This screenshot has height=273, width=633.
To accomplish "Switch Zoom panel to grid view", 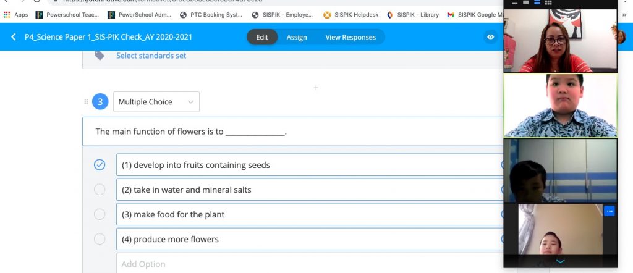I will 548,3.
